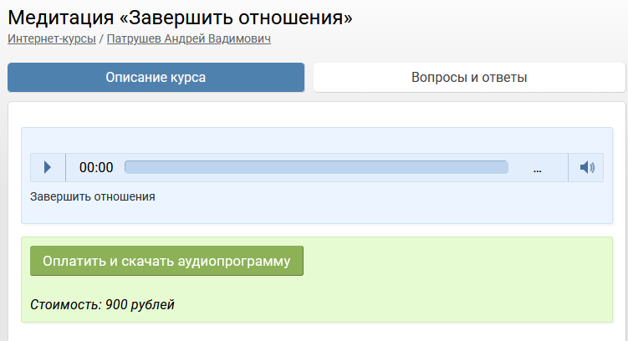The width and height of the screenshot is (628, 341).
Task: Open the «Вопросы и ответы» tab
Action: click(469, 78)
